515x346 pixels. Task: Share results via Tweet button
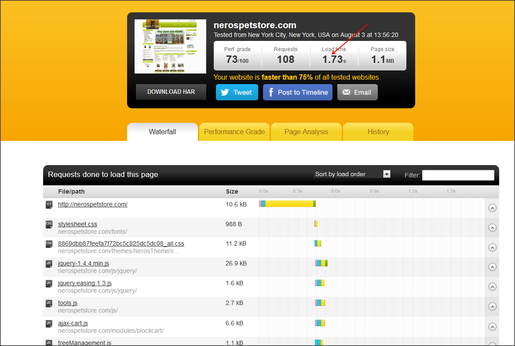[x=237, y=92]
